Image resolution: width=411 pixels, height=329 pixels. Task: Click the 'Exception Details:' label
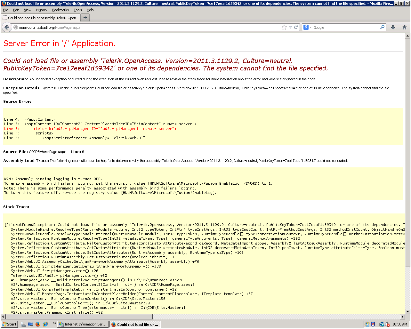[22, 88]
